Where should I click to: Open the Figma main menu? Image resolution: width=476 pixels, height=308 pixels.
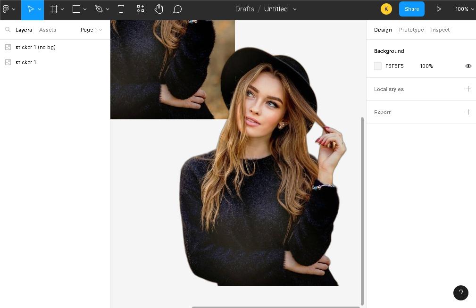8,9
